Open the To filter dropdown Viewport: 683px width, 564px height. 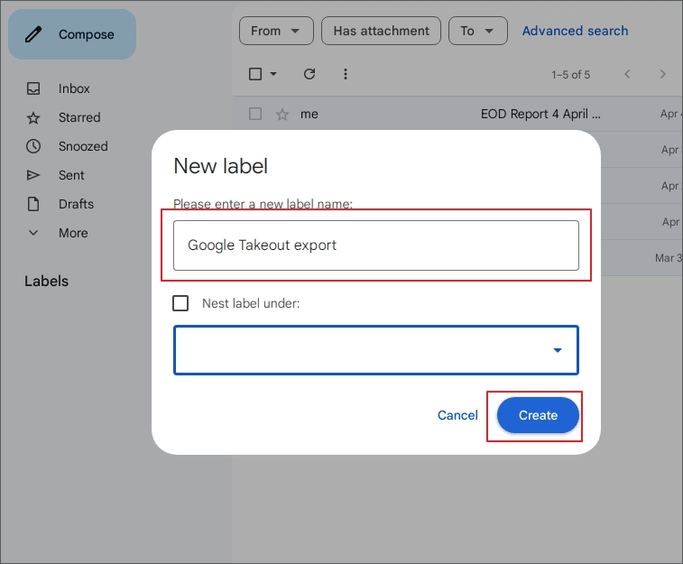(478, 31)
